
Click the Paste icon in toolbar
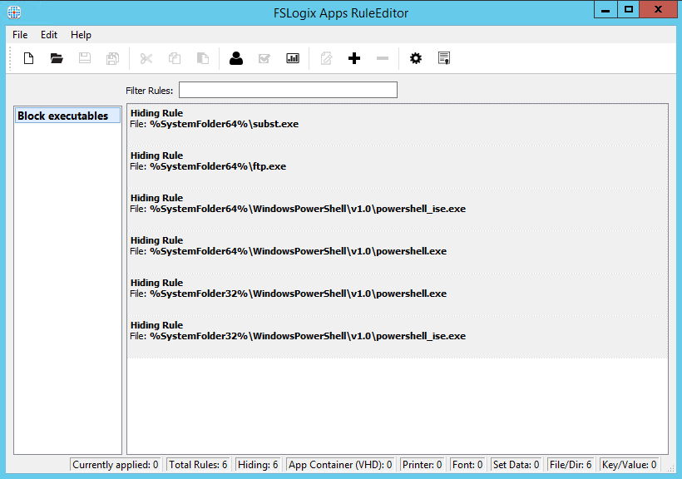[x=203, y=58]
